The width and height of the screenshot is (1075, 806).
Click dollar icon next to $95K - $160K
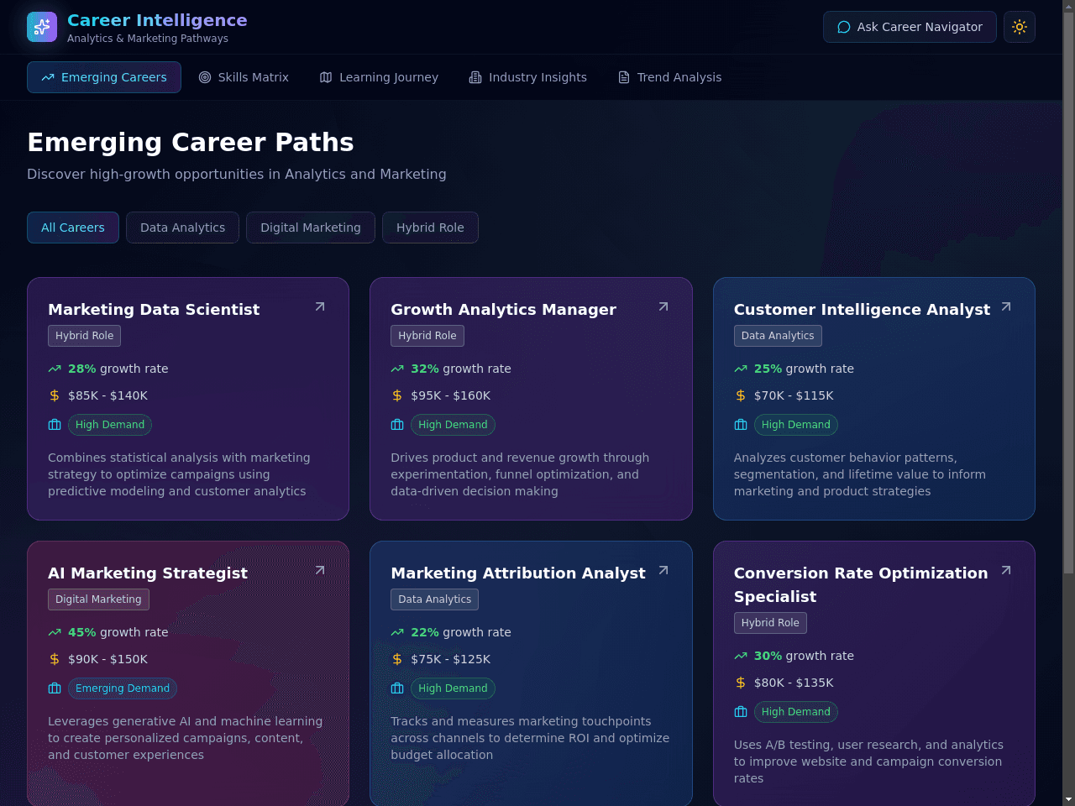tap(397, 395)
